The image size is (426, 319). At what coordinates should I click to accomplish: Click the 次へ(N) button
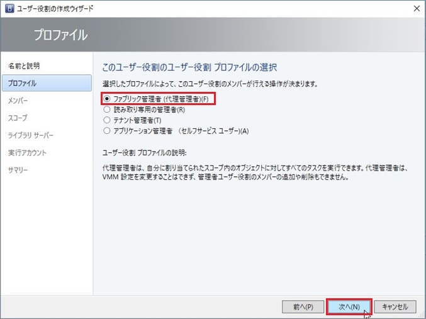[349, 306]
